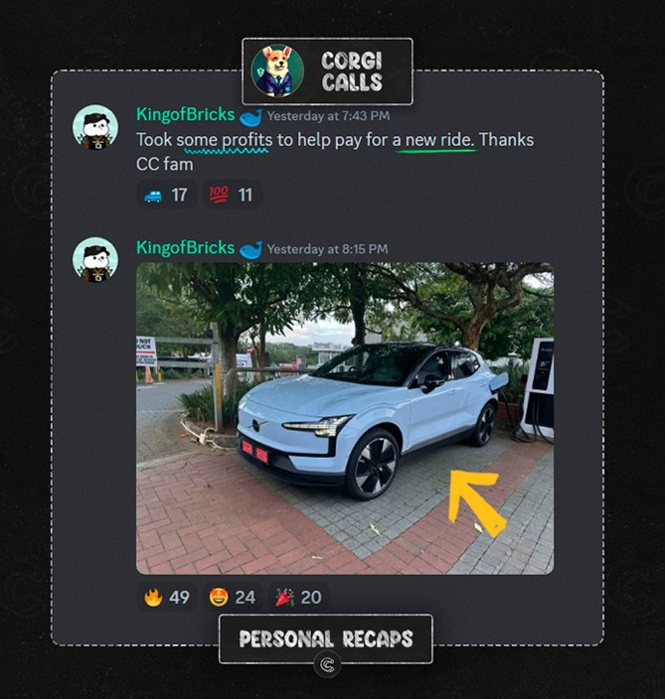Click the Yesterday at 8:15 PM timestamp

[x=328, y=249]
